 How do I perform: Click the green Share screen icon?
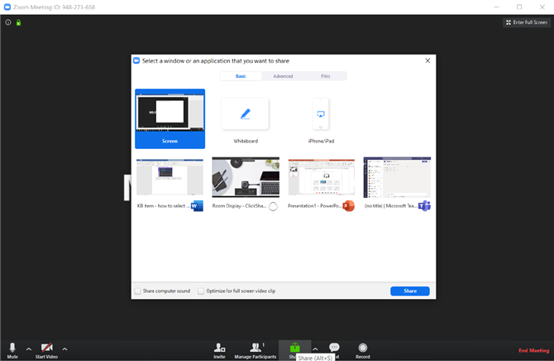(294, 347)
